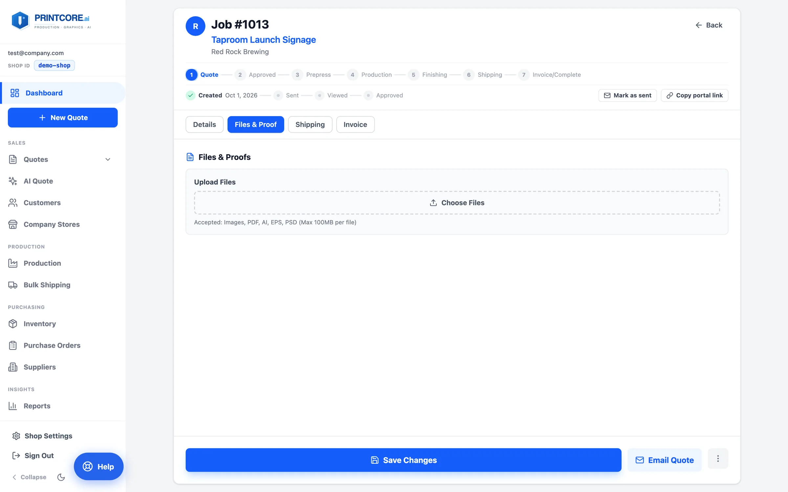The height and width of the screenshot is (492, 788).
Task: Open the Help widget
Action: click(98, 466)
